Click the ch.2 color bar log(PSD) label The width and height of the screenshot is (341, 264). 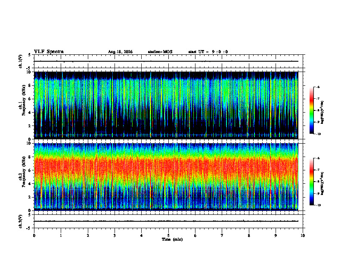pos(322,184)
